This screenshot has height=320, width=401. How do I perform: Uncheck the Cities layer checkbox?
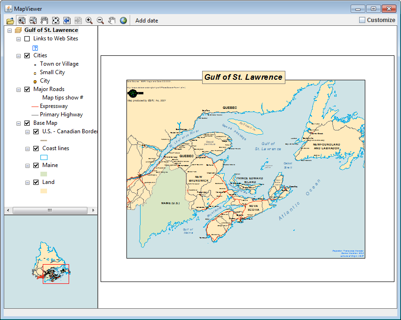27,55
